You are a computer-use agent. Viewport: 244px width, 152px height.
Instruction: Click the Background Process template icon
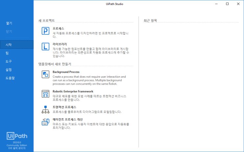(x=45, y=74)
